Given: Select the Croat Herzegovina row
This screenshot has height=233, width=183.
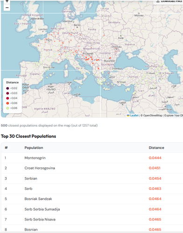Looking at the screenshot, I should 92,168.
